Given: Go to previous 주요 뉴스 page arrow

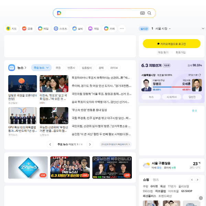Looking at the screenshot, I should pyautogui.click(x=50, y=145).
